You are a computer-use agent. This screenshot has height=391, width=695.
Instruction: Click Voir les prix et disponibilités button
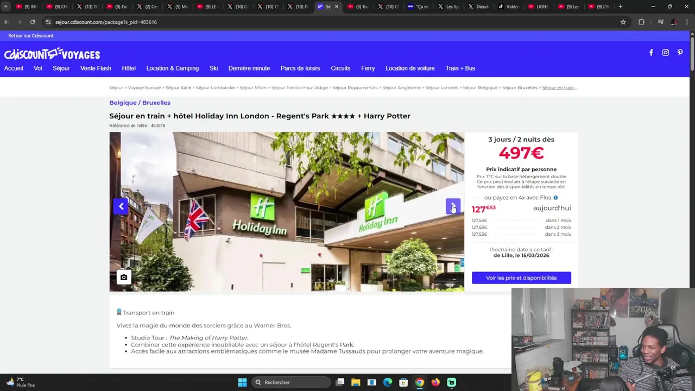(521, 278)
